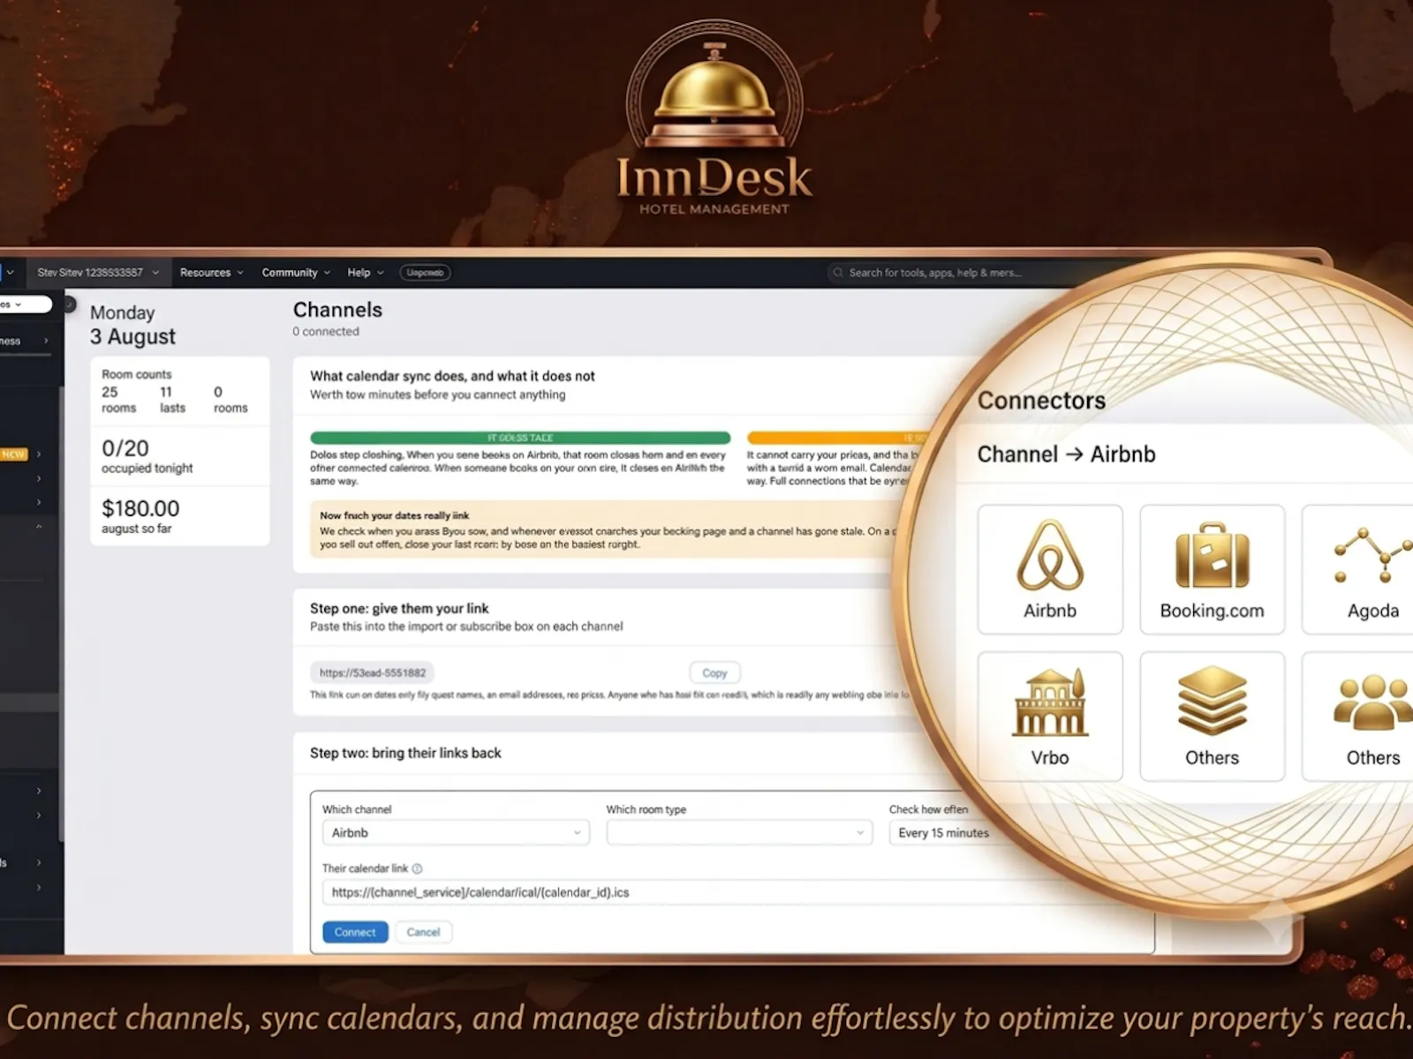Expand the sidebar row marked NEW
Viewport: 1413px width, 1059px height.
click(39, 454)
